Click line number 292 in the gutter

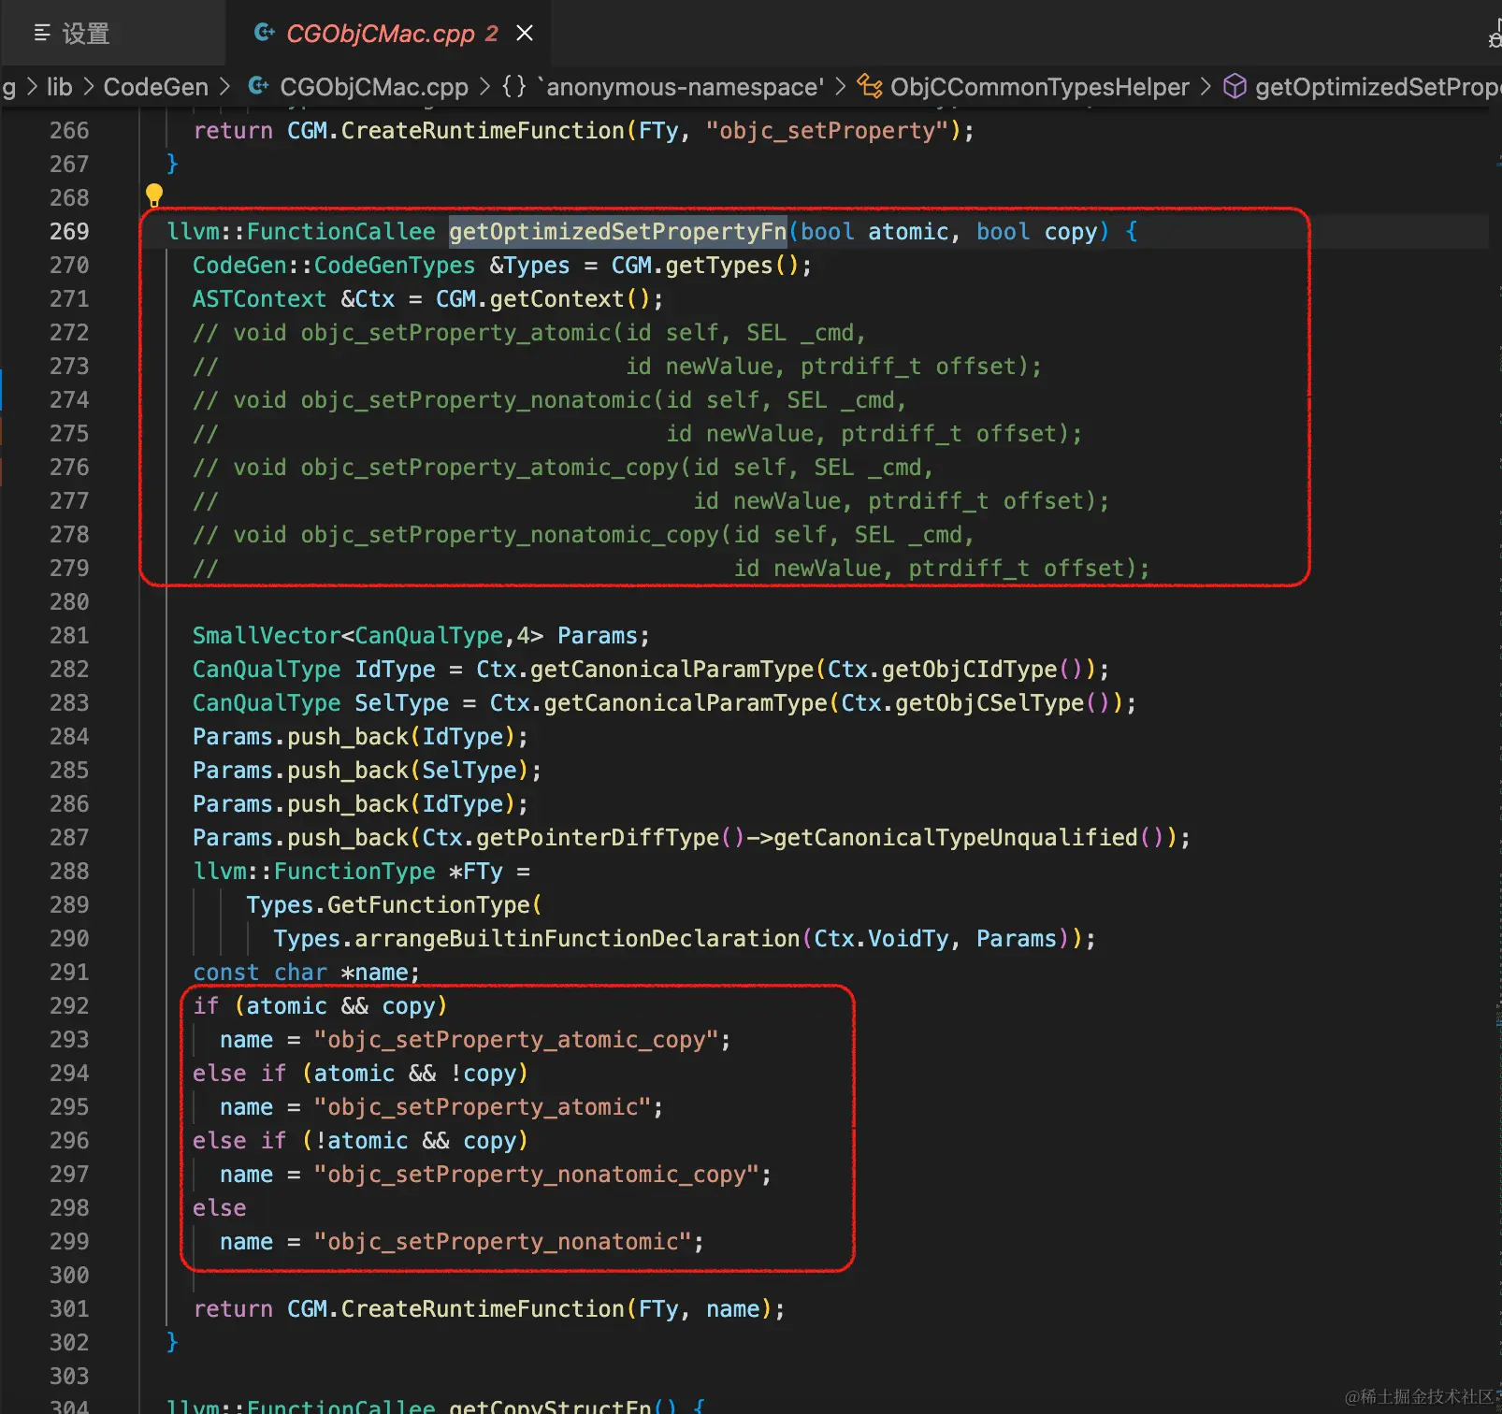pos(69,1005)
